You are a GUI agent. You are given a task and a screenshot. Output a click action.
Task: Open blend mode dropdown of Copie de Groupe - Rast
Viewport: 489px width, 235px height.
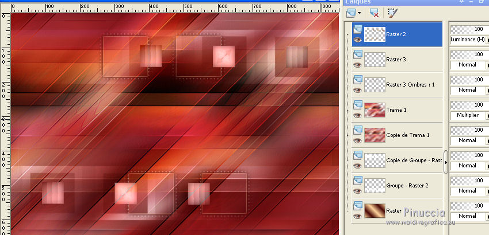pos(469,166)
